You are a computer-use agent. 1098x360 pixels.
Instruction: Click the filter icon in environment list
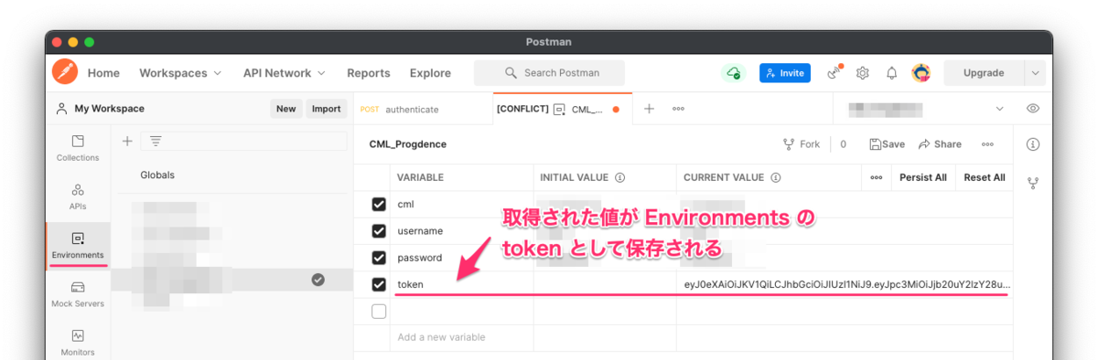(x=156, y=141)
